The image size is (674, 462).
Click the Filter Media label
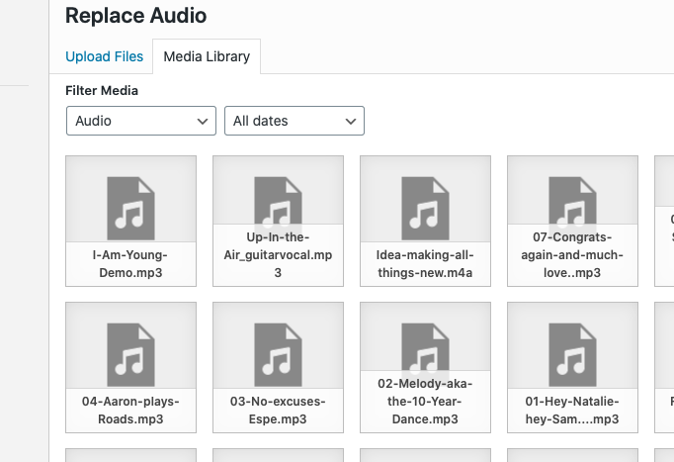102,91
